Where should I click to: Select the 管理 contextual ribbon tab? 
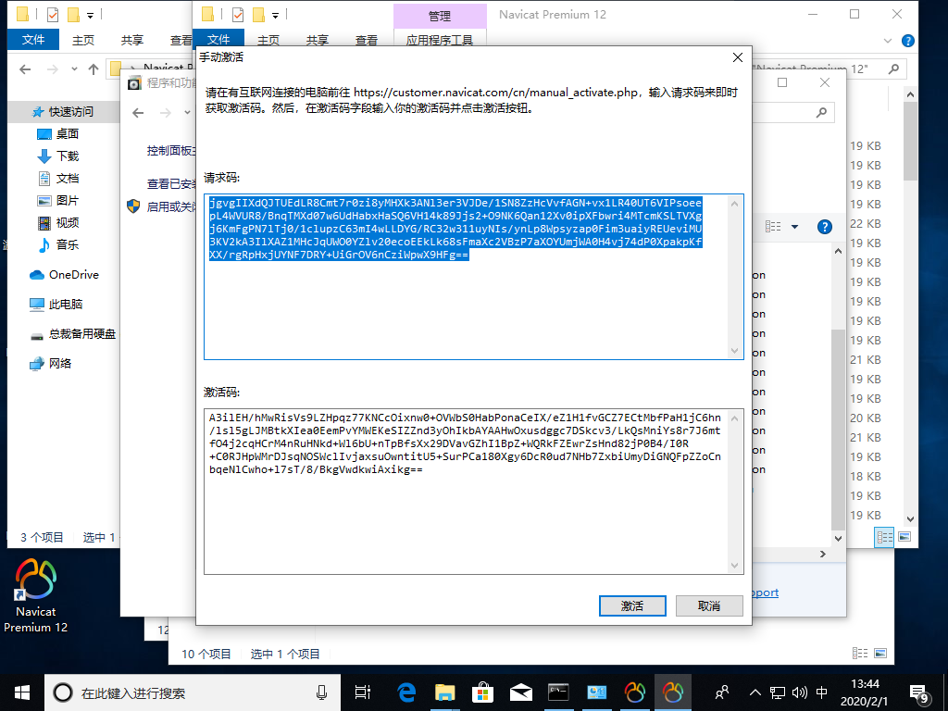pos(440,16)
